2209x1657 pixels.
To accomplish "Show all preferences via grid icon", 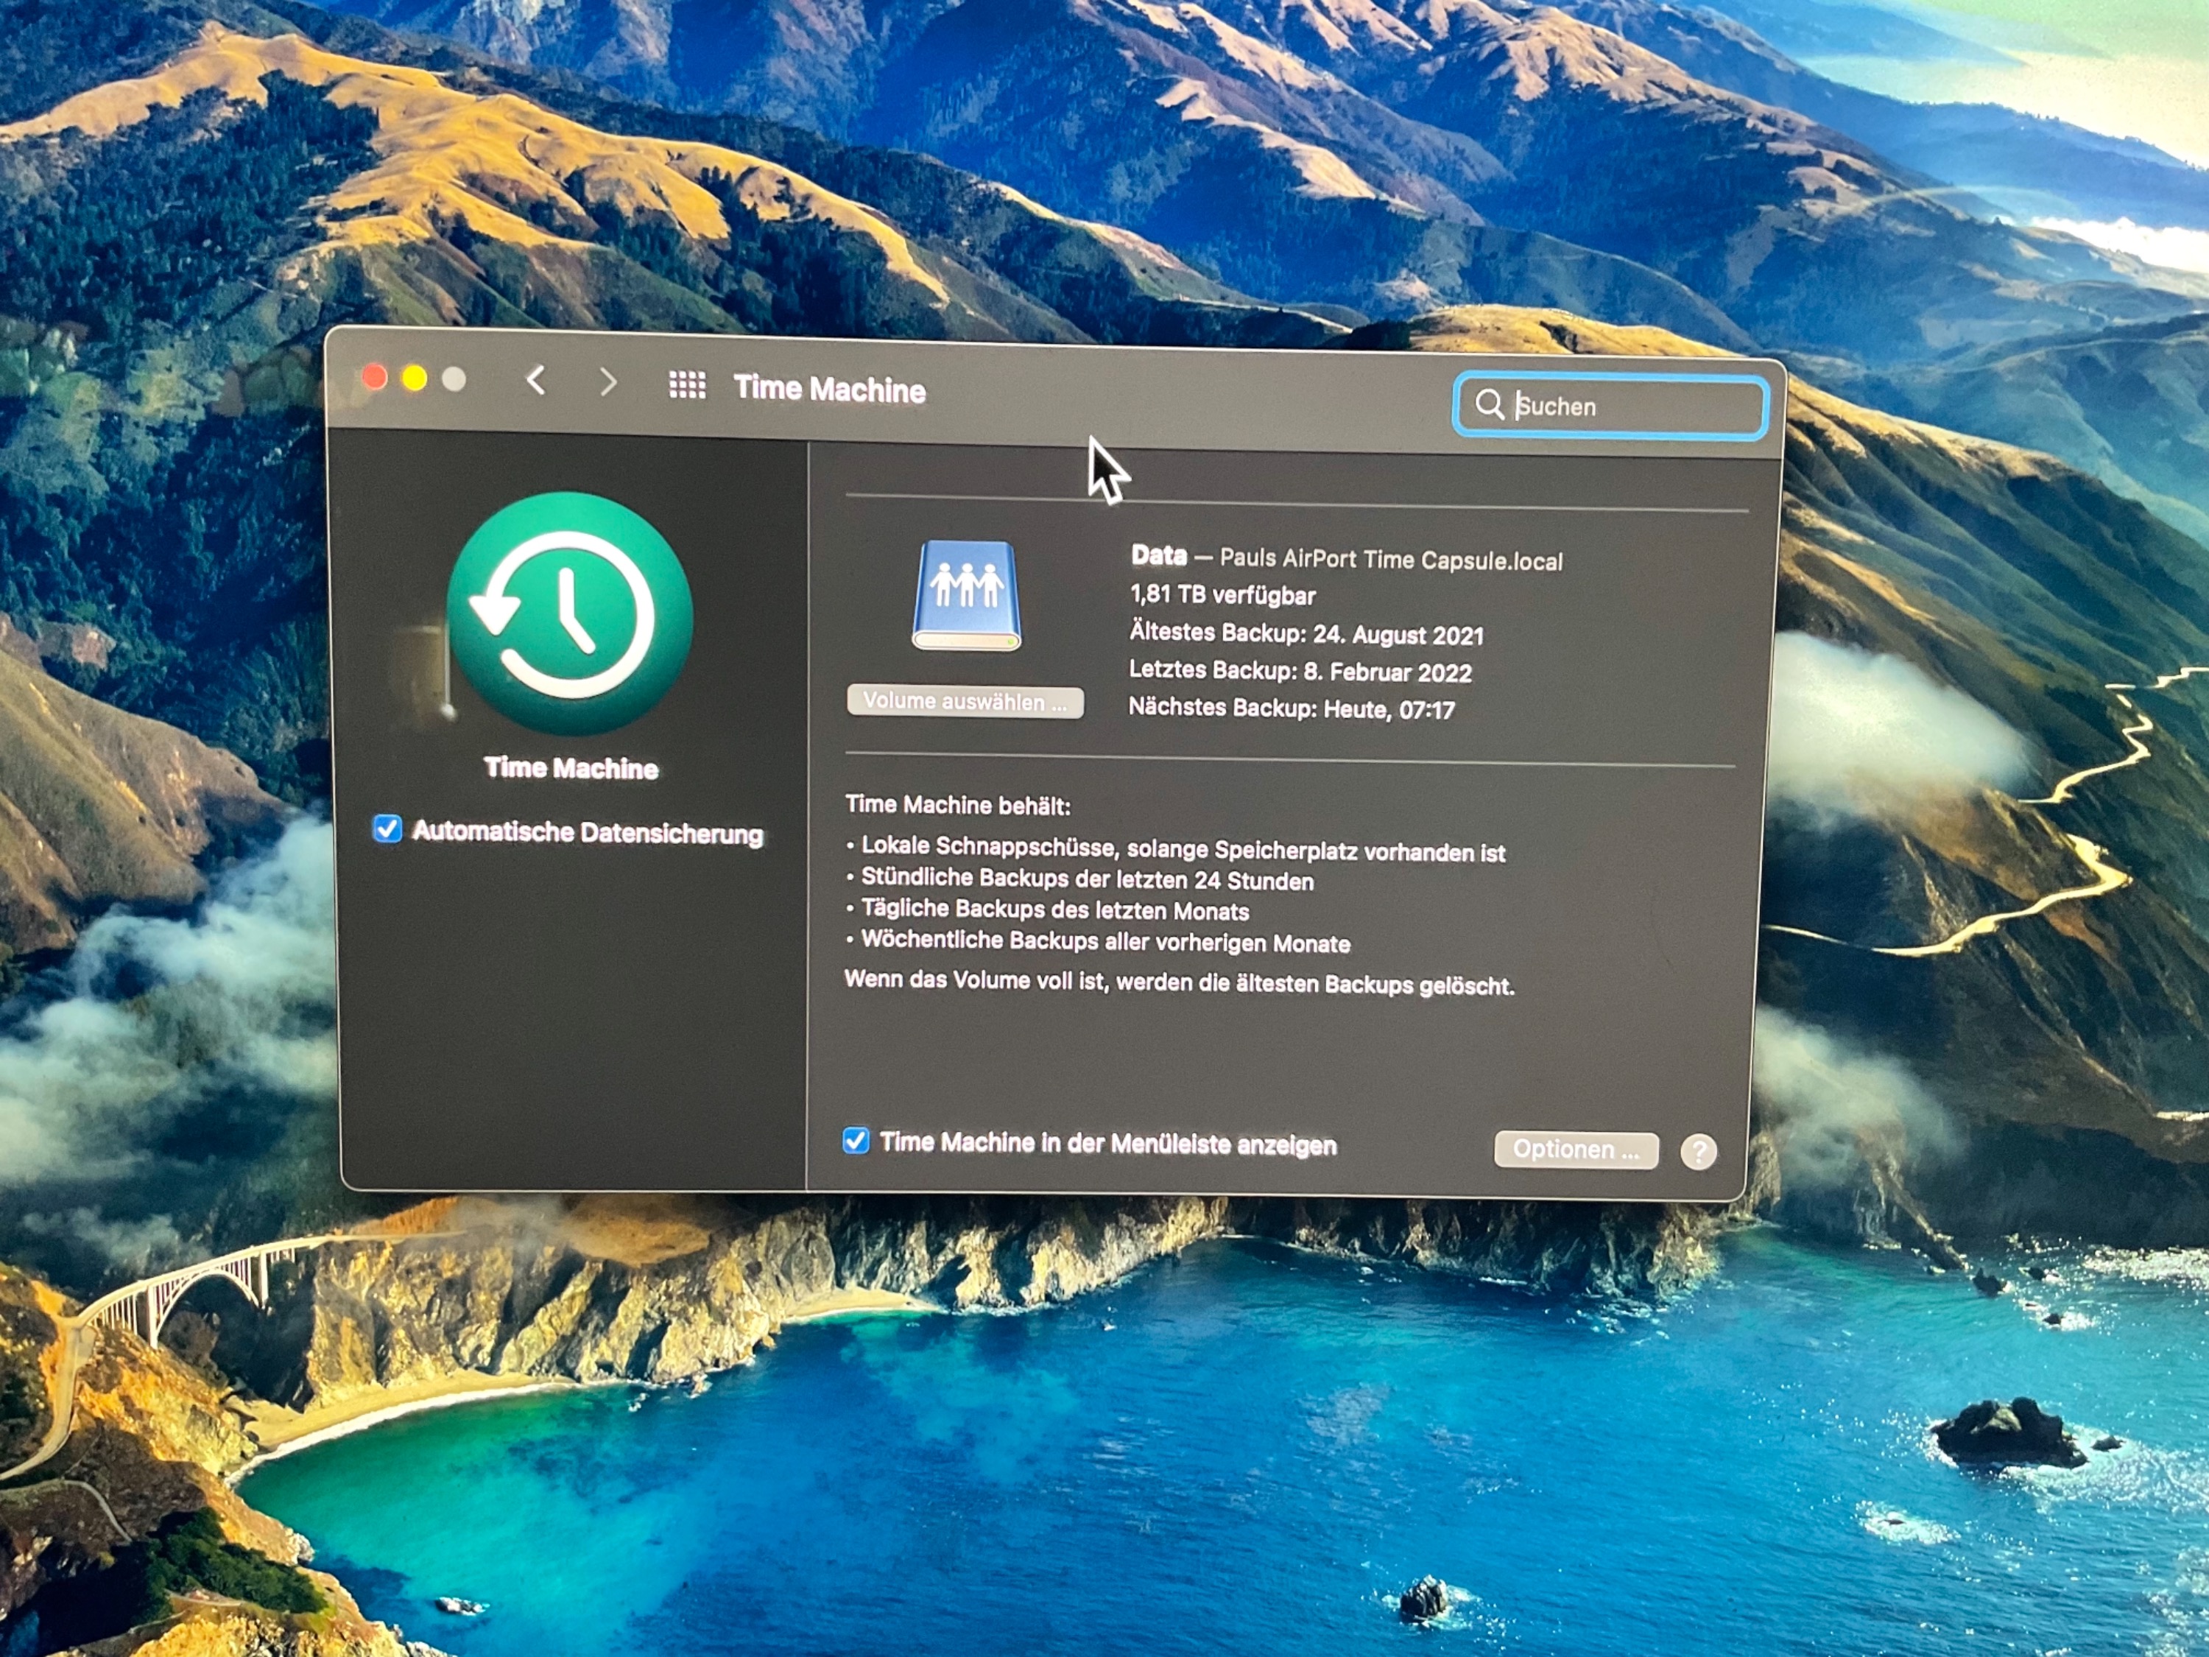I will pos(687,384).
